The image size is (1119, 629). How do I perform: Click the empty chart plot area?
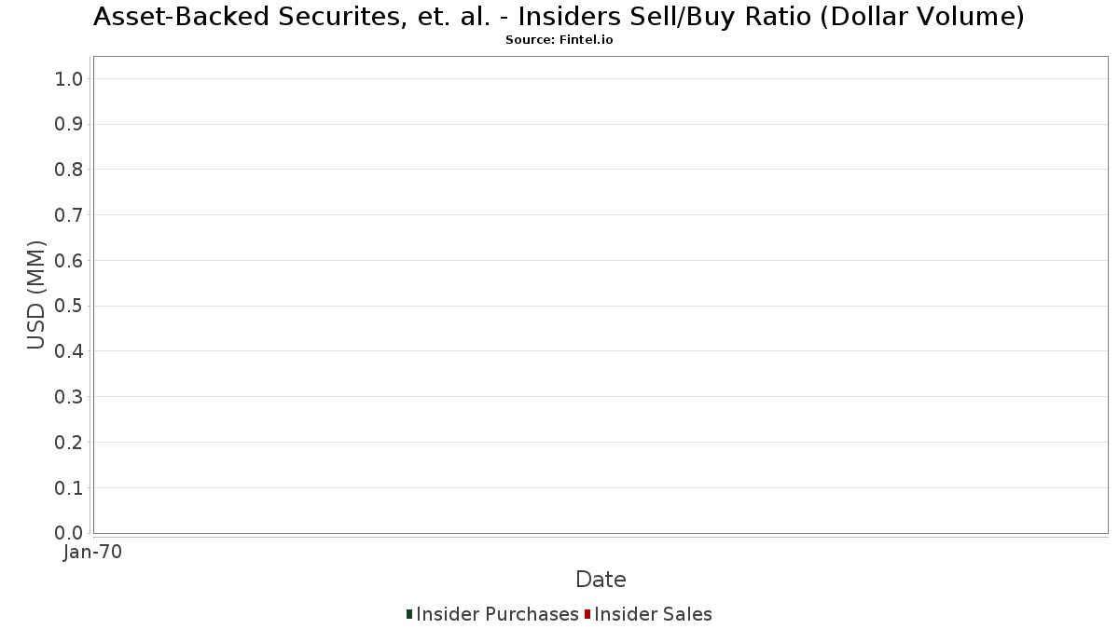tap(601, 294)
